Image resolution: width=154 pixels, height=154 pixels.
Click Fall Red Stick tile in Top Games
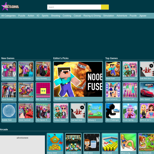pos(147,71)
